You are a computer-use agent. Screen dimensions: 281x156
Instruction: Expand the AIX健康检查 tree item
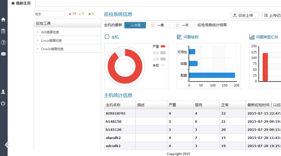click(50, 32)
